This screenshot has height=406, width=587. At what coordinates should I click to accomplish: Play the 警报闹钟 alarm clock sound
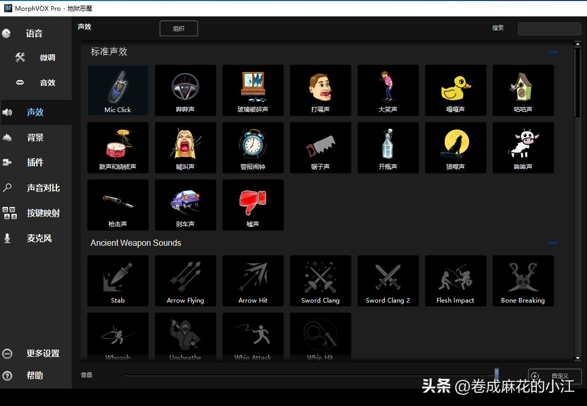coord(253,147)
